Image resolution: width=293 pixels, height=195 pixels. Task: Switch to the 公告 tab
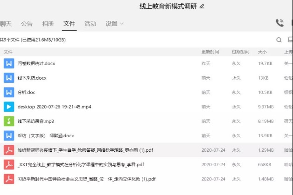pyautogui.click(x=27, y=24)
